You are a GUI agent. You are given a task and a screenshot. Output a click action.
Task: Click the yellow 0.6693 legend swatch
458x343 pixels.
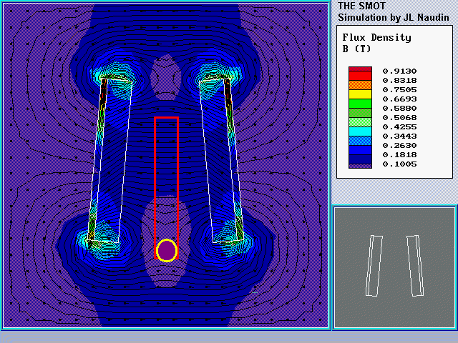(360, 94)
